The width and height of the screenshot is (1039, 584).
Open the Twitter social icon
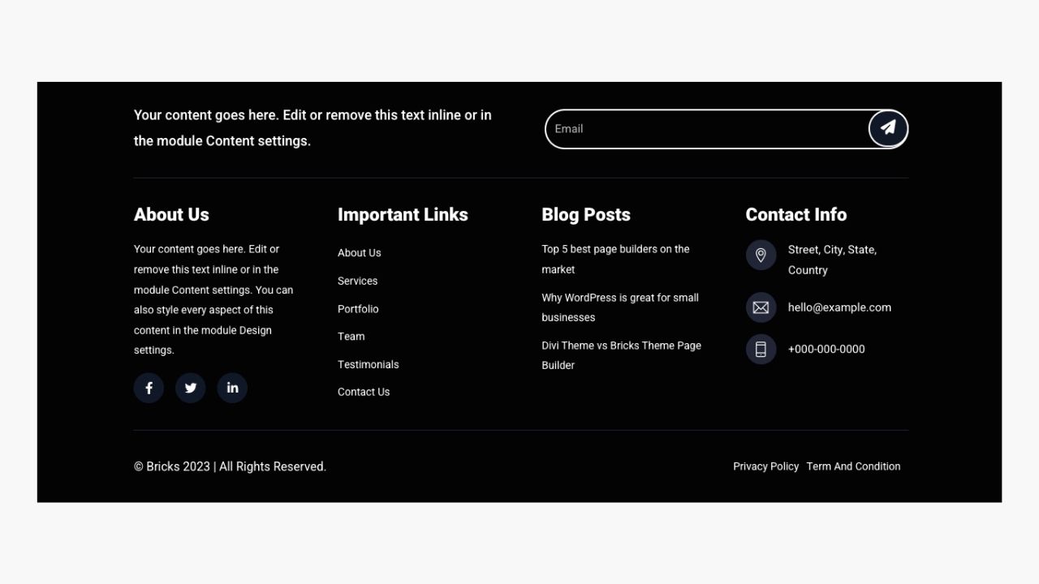click(191, 388)
